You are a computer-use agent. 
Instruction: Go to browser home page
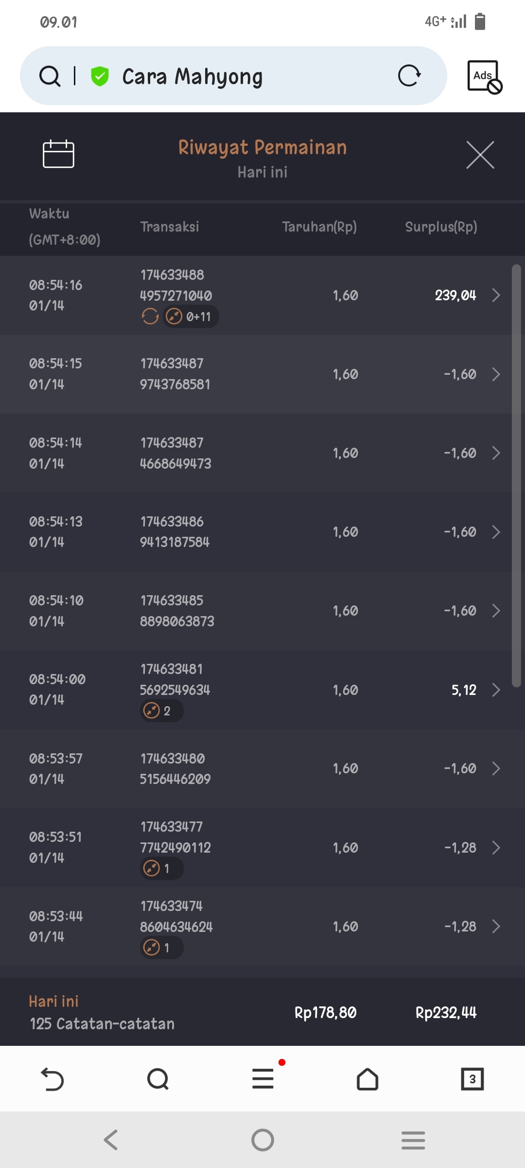tap(367, 1079)
